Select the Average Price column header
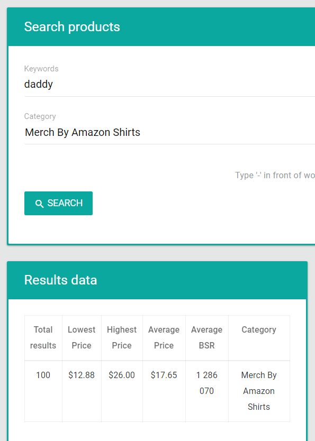This screenshot has height=441, width=315. point(164,337)
